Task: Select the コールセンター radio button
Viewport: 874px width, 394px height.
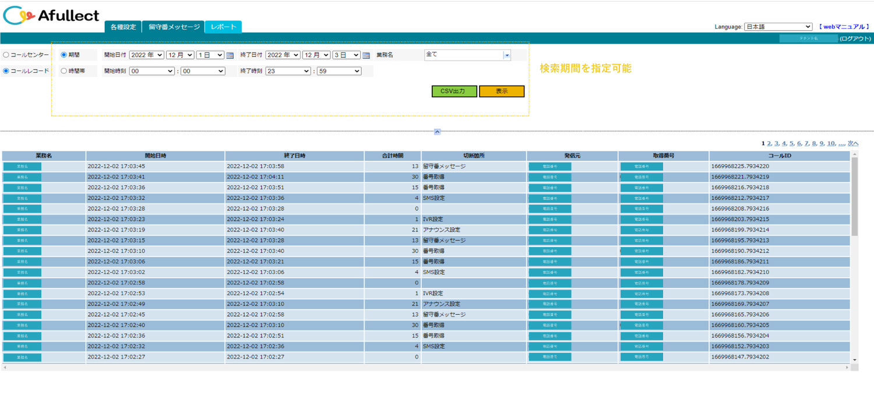Action: (6, 55)
